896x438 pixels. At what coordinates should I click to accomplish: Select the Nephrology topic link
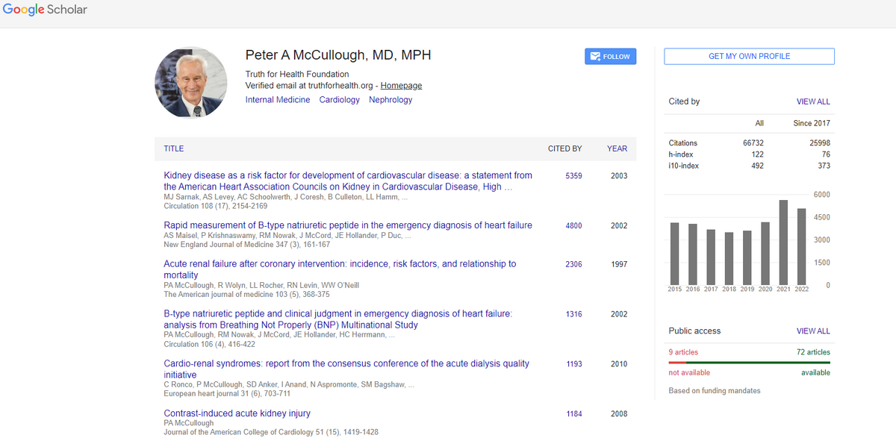coord(391,99)
